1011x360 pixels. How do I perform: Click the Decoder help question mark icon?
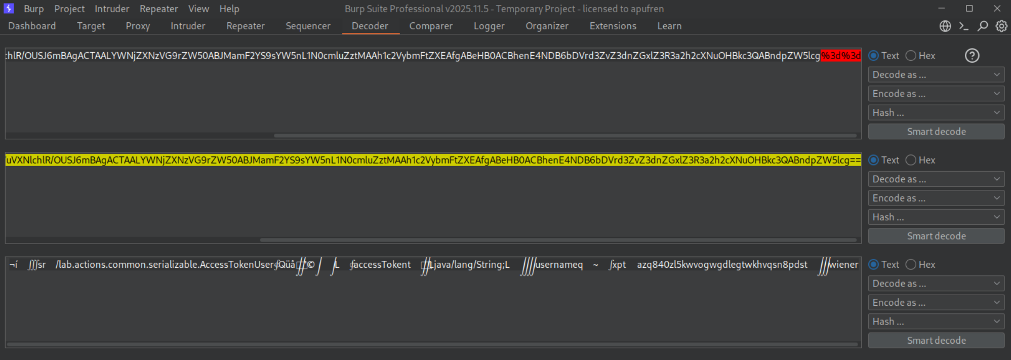972,56
